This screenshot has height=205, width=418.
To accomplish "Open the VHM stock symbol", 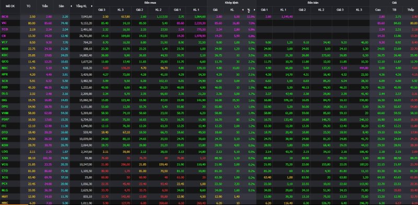I will pyautogui.click(x=5, y=113).
